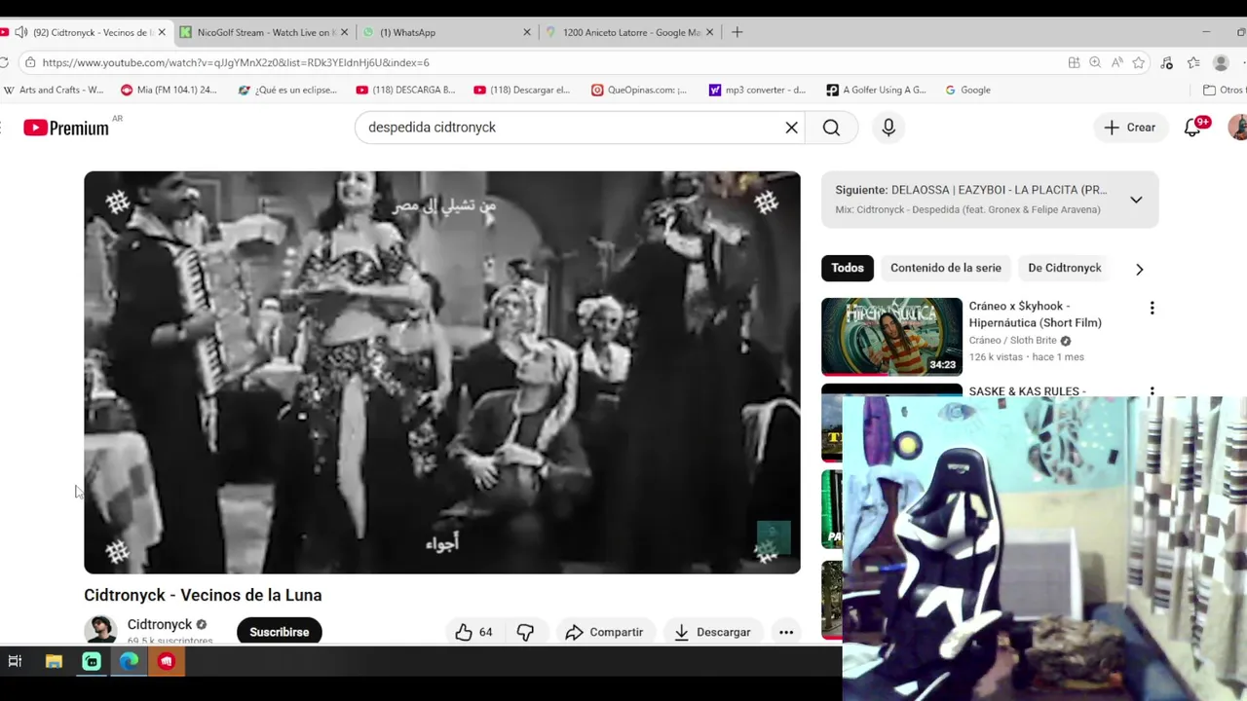Open read aloud icon in address bar

(x=1116, y=62)
